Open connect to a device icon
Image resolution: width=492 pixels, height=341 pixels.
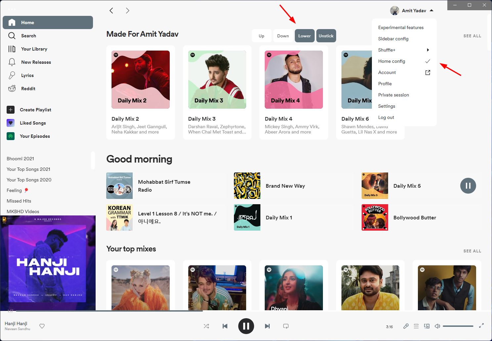427,326
